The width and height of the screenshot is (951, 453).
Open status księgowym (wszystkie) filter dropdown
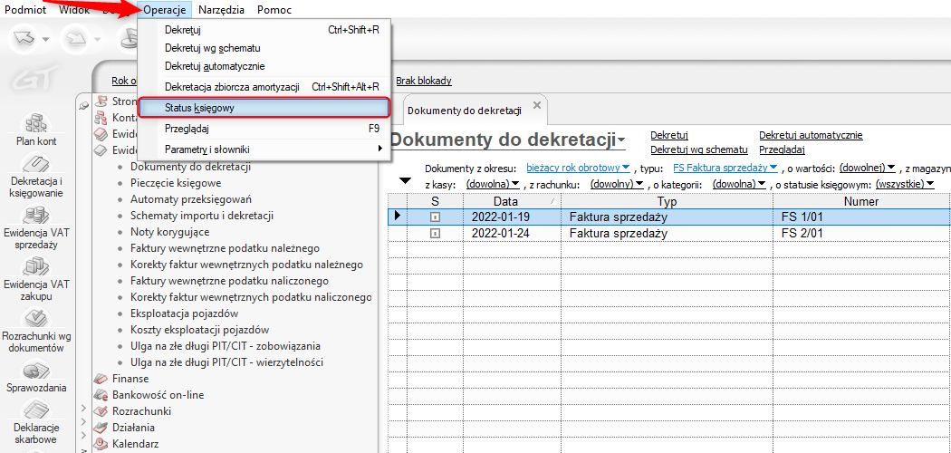coord(906,184)
